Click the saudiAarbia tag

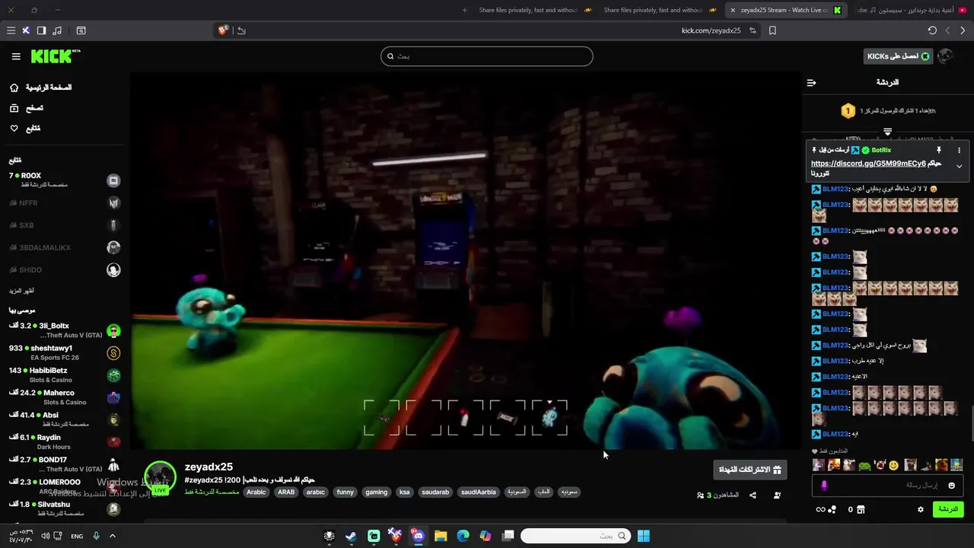(478, 492)
